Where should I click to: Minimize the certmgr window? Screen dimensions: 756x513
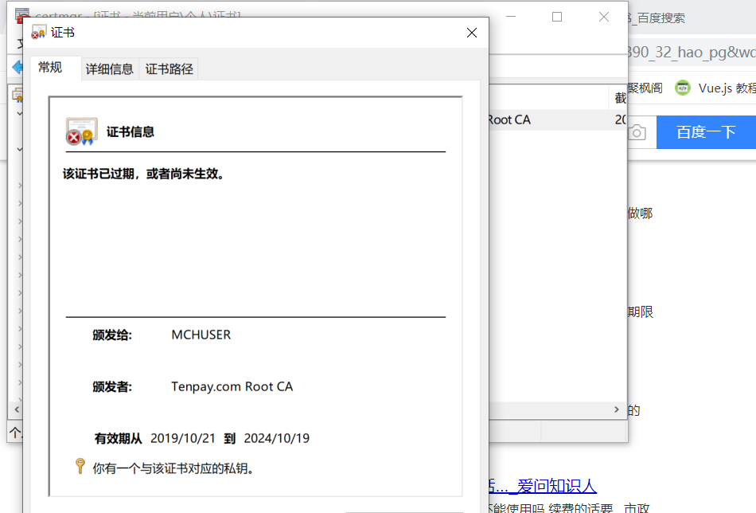click(x=511, y=17)
